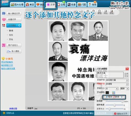
Task: Click the 用户自定义 button
Action: pos(14,45)
